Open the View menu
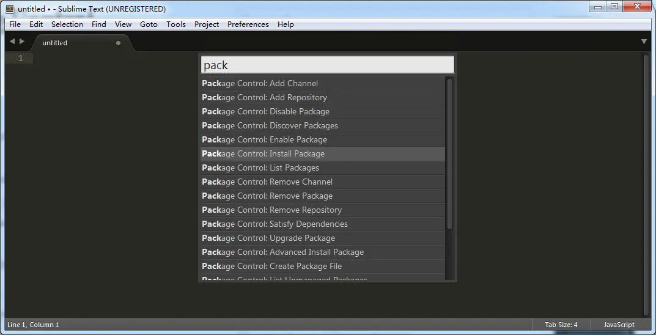 tap(123, 24)
